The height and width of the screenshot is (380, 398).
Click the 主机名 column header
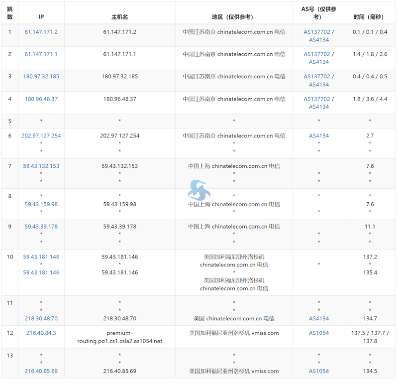(120, 17)
